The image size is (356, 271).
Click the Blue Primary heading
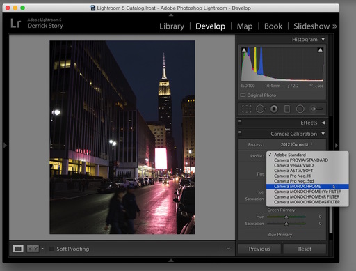(x=280, y=235)
